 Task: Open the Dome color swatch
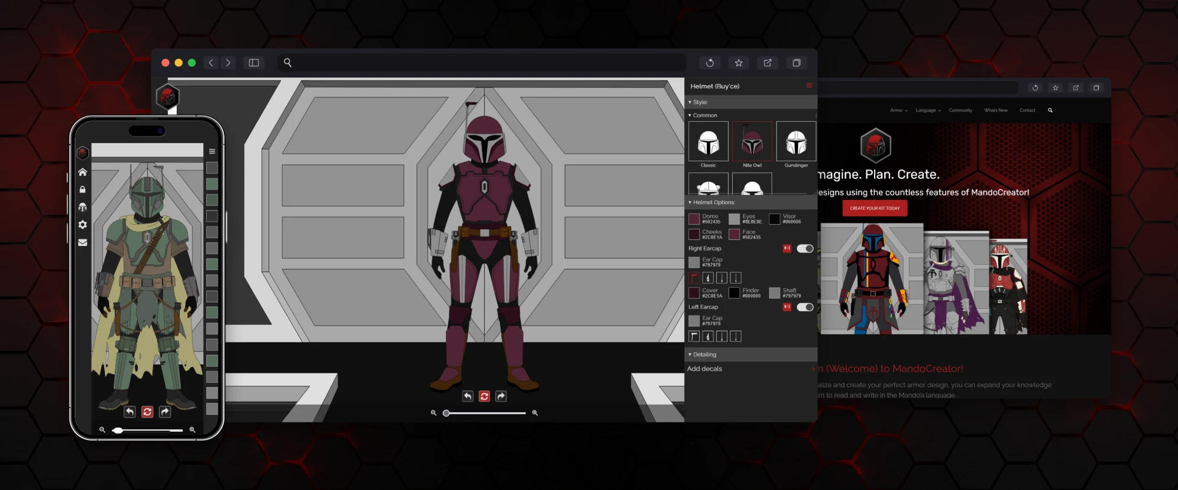(694, 219)
